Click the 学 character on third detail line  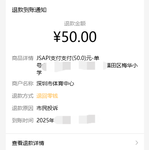39,73
